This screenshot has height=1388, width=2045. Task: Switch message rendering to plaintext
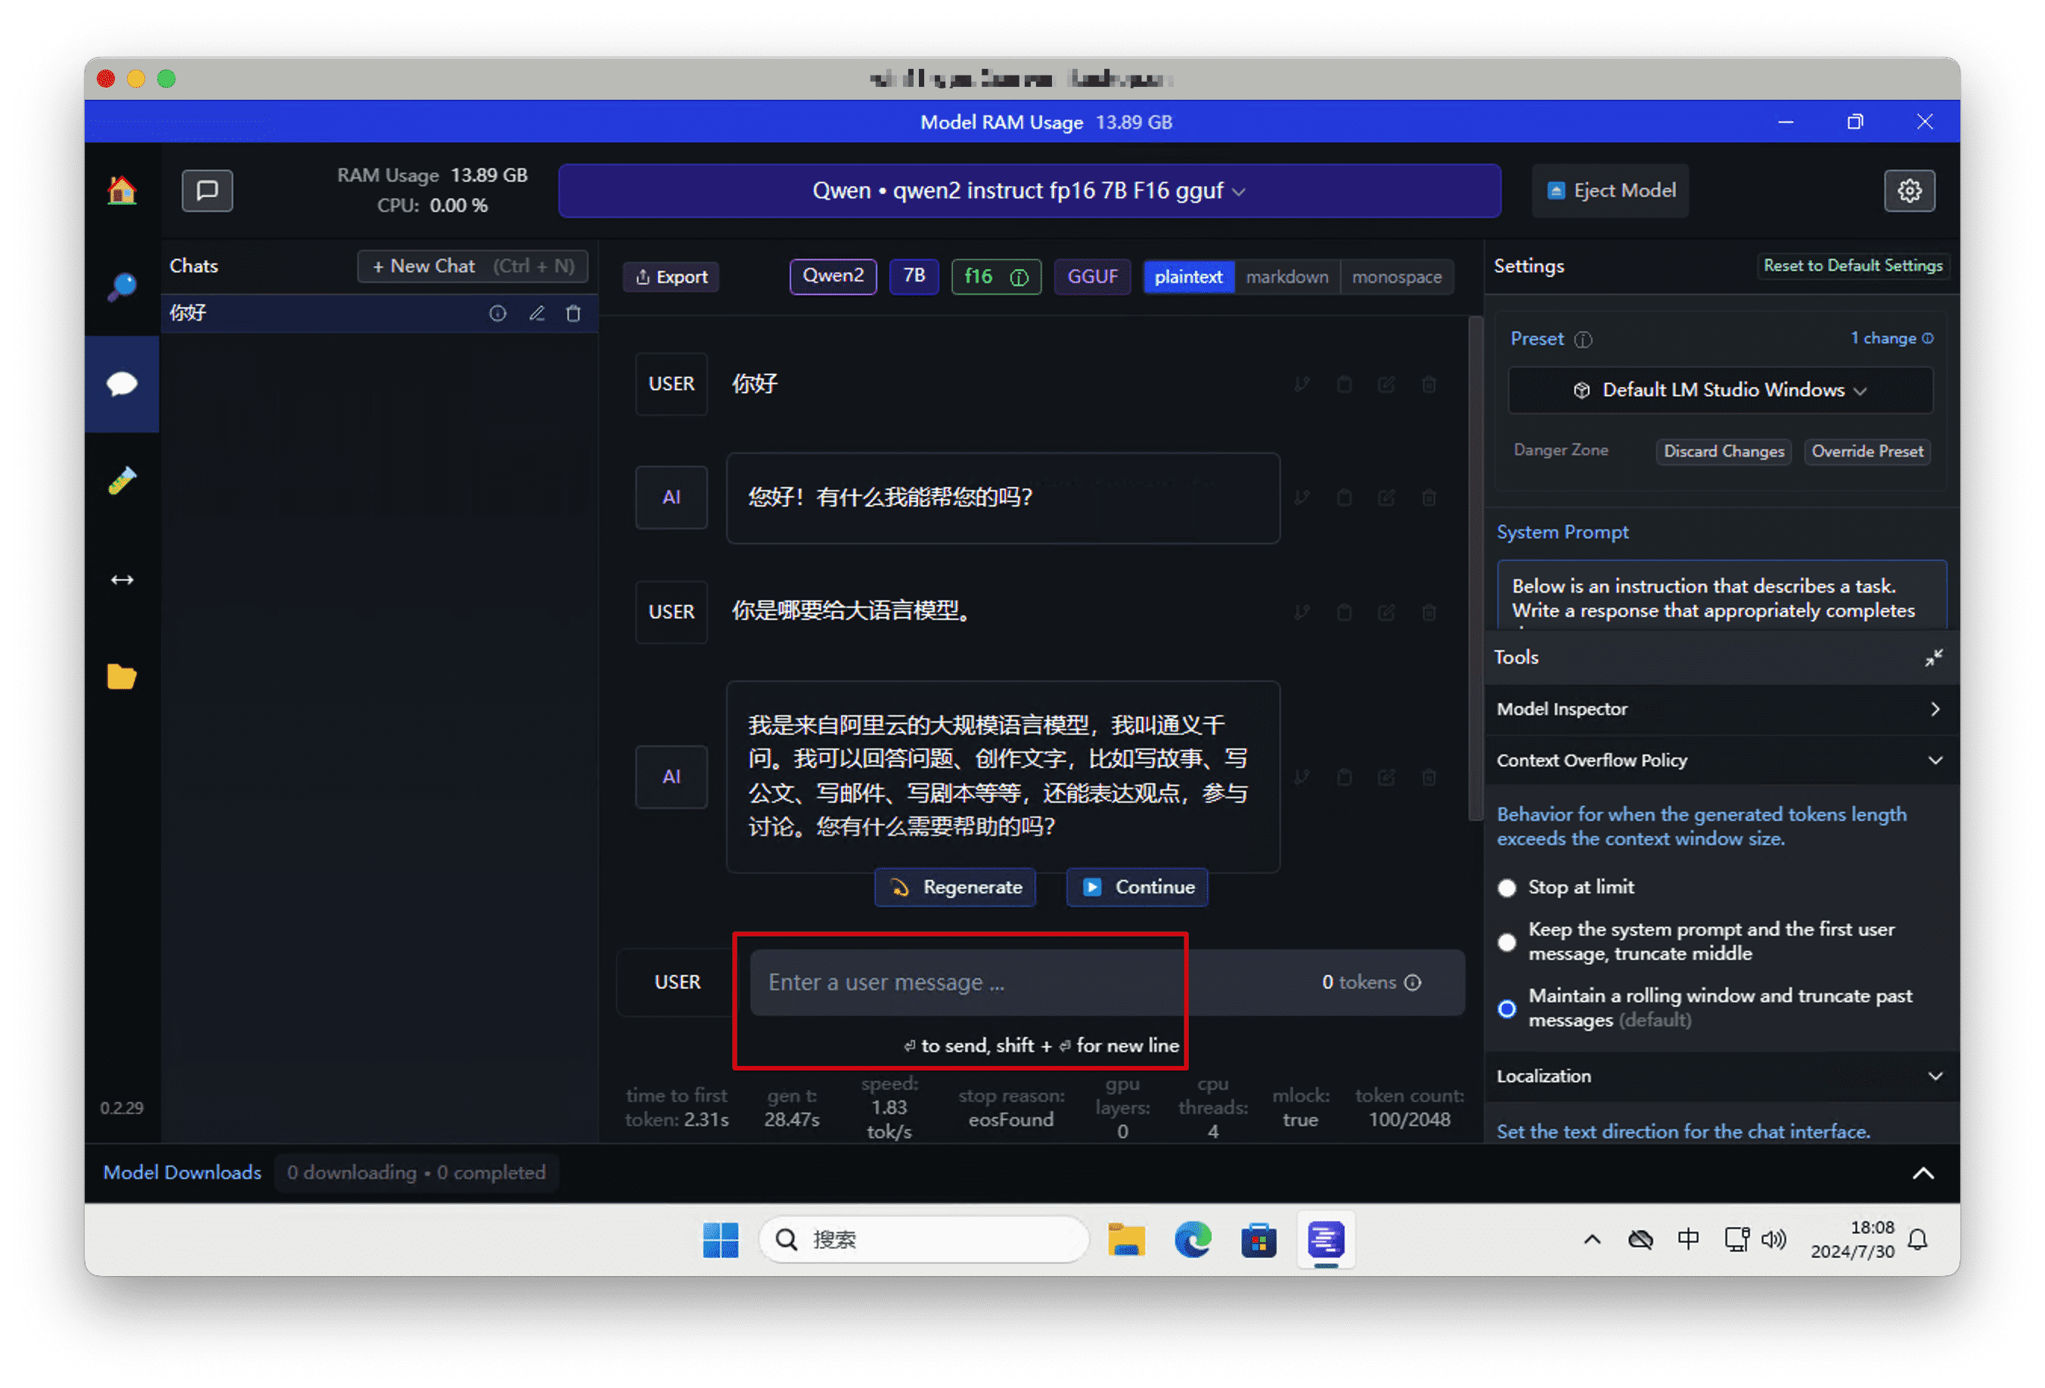(x=1188, y=277)
